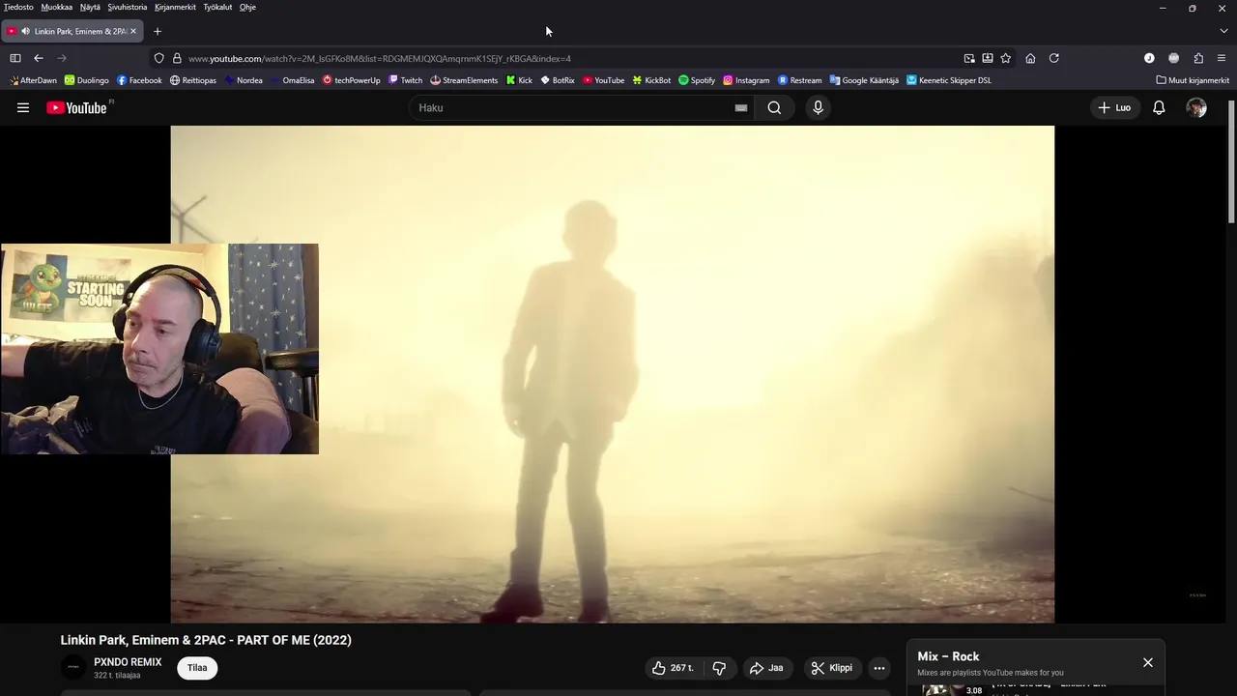The width and height of the screenshot is (1237, 696).
Task: Open the KickBot bookmark
Action: [652, 80]
